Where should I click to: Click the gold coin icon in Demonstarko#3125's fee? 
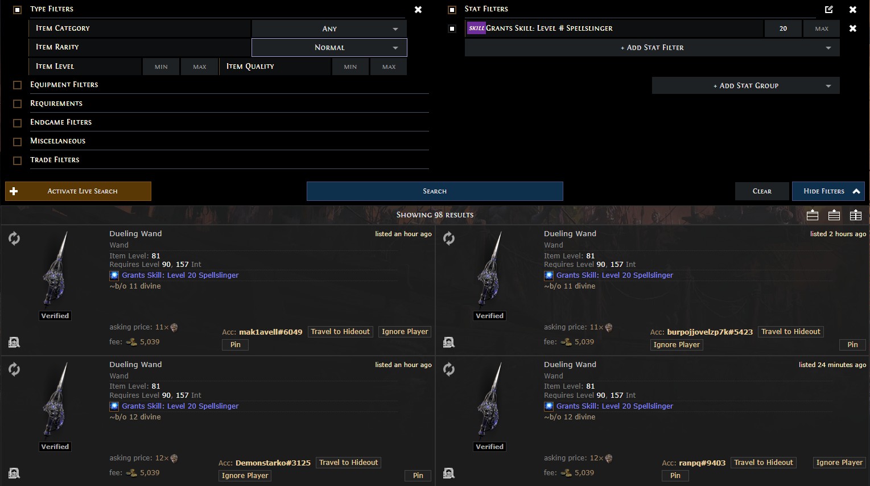tap(131, 473)
